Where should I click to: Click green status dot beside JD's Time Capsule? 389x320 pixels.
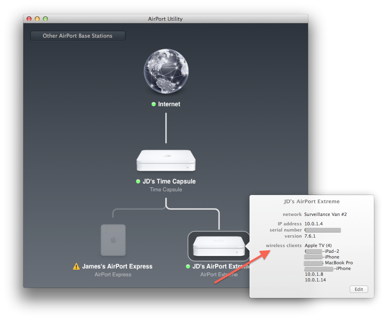[x=138, y=182]
